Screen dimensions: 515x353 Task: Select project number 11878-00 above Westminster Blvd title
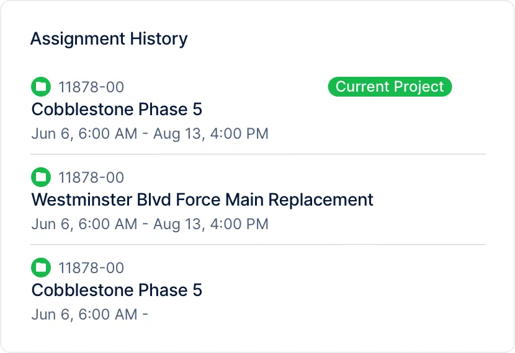point(91,178)
